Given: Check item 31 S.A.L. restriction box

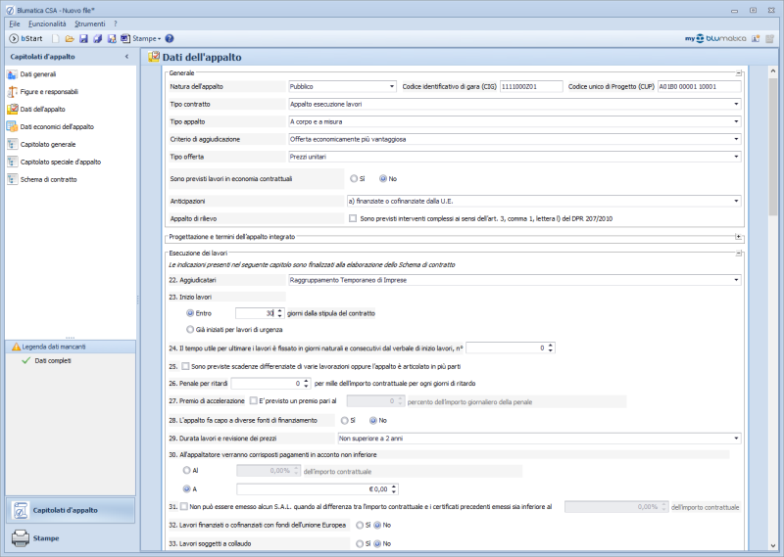Looking at the screenshot, I should pos(184,506).
